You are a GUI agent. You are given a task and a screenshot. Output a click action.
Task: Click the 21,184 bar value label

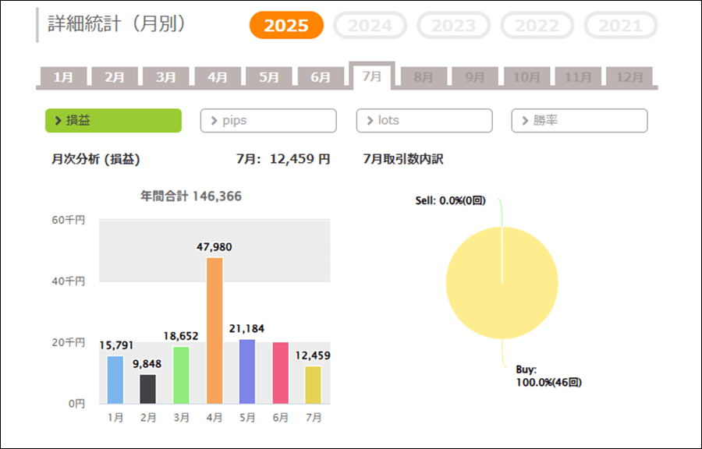pos(246,329)
